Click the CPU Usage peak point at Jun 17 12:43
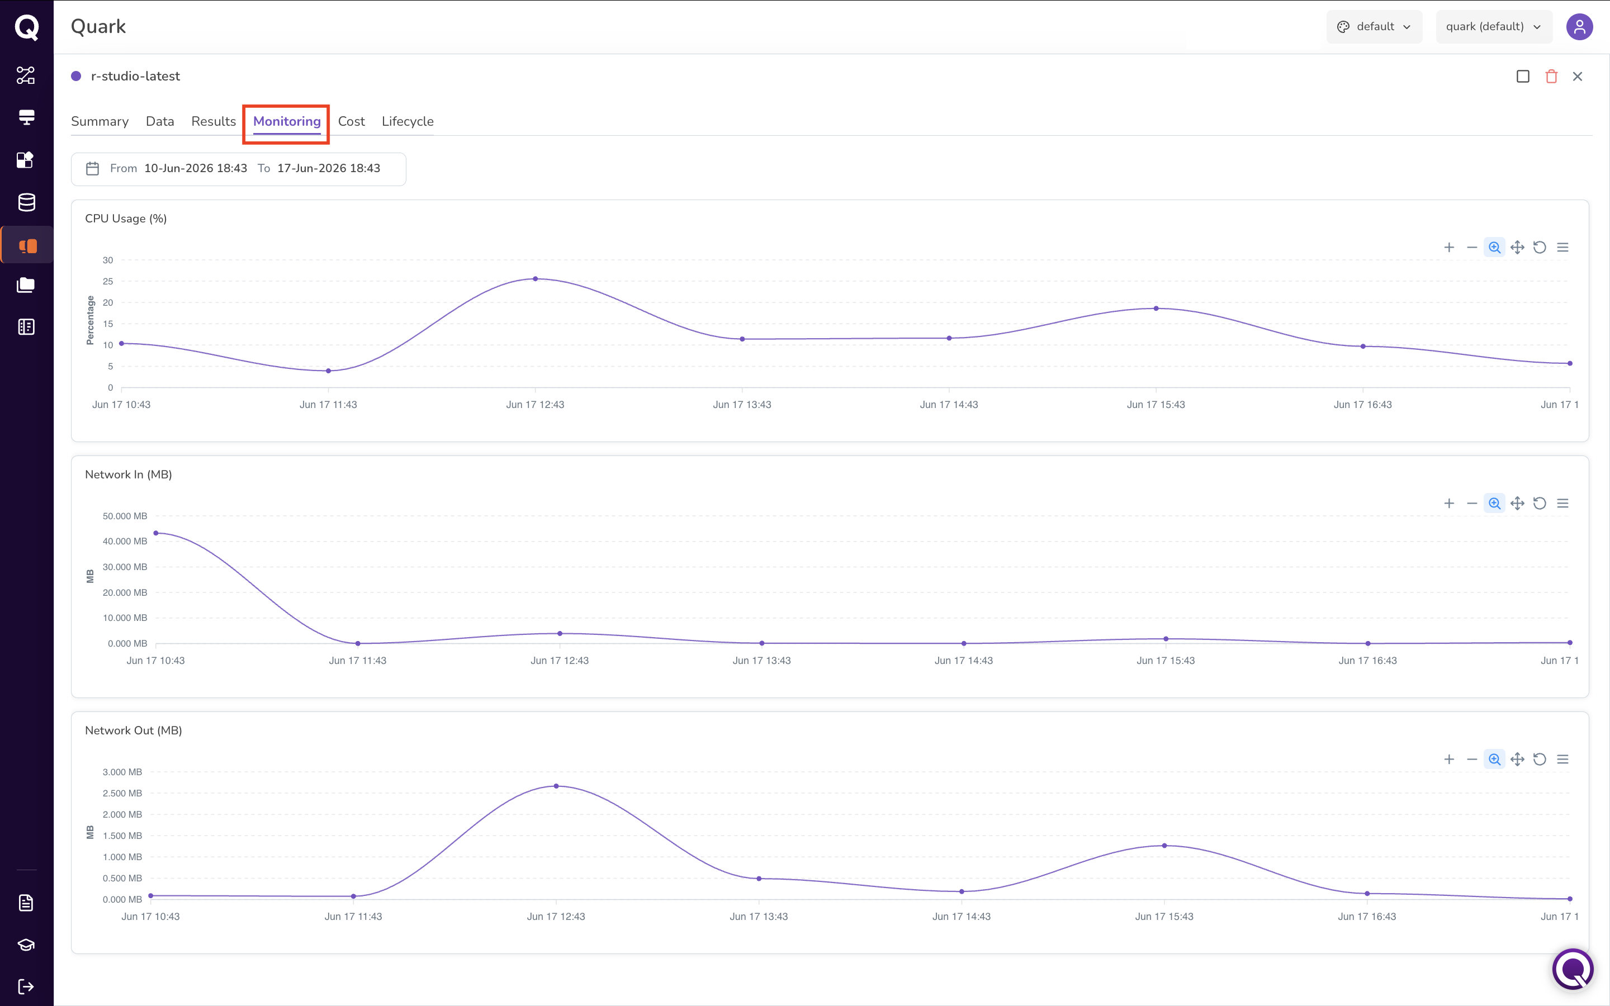Screen dimensions: 1610x1006 [x=535, y=279]
